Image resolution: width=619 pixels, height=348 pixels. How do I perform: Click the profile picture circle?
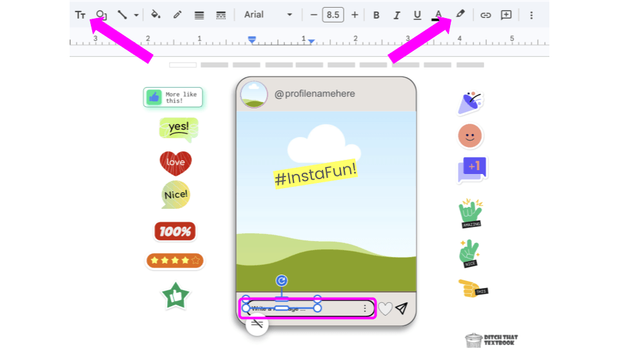pos(254,94)
